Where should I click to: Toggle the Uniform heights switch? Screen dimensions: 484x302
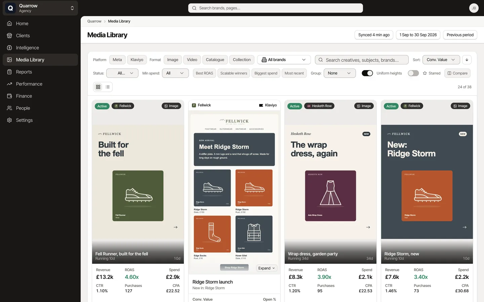(367, 73)
